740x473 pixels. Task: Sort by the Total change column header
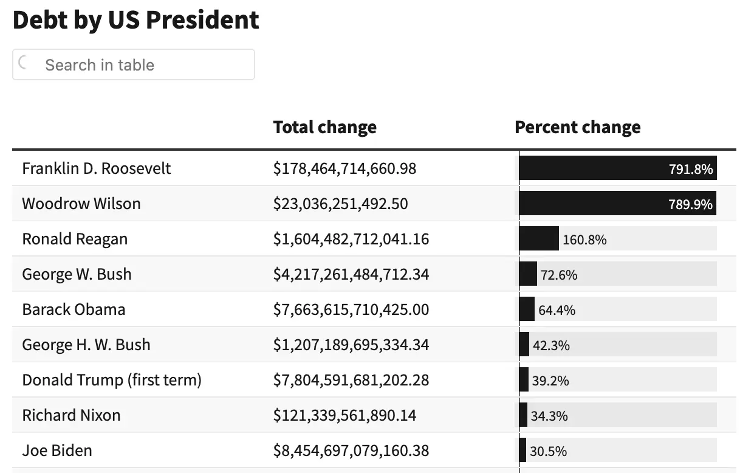(x=324, y=127)
